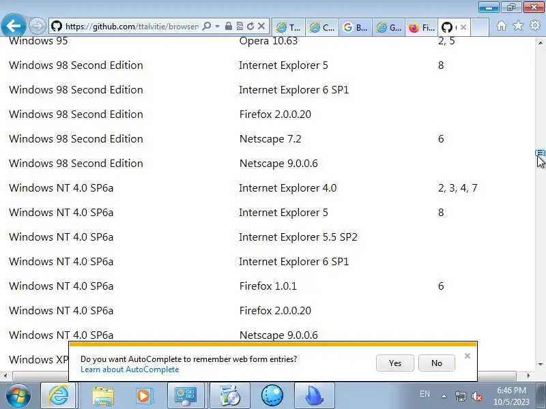Click the address bar search magnifier
Image resolution: width=546 pixels, height=409 pixels.
(x=207, y=27)
